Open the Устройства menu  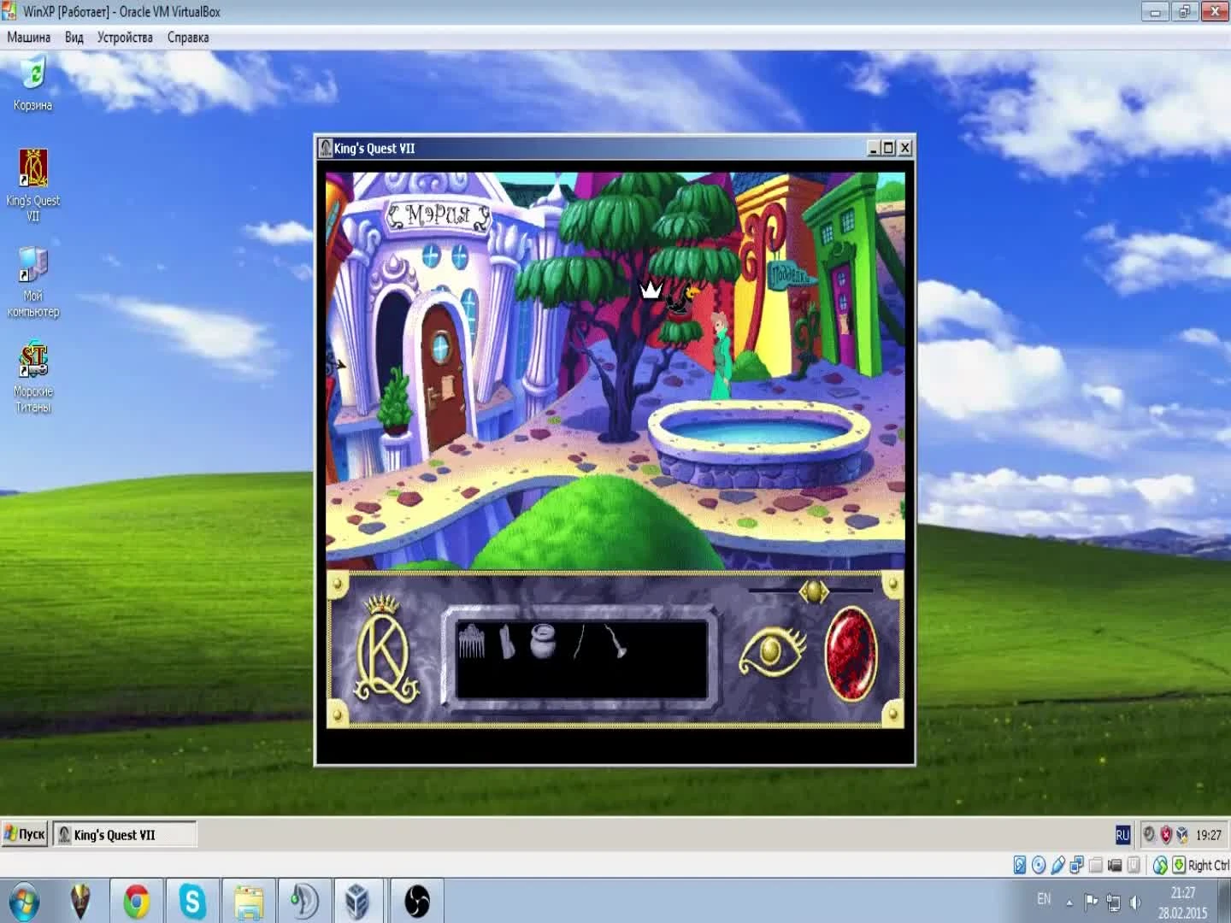[x=125, y=38]
